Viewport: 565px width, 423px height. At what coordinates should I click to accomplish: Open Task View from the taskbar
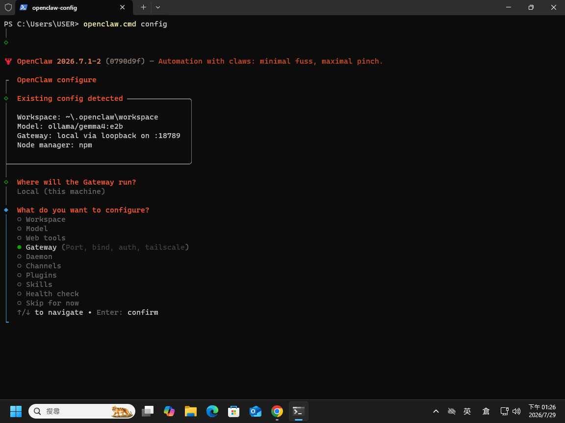(148, 411)
